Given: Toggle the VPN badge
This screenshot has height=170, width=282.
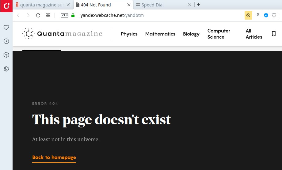Looking at the screenshot, I should point(65,15).
